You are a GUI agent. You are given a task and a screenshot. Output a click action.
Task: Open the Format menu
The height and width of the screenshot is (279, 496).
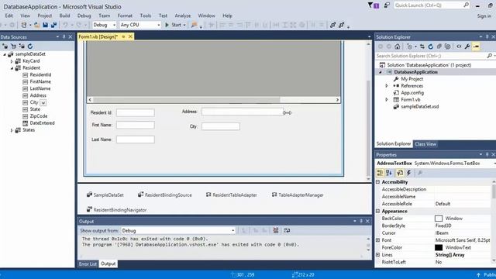tap(125, 15)
